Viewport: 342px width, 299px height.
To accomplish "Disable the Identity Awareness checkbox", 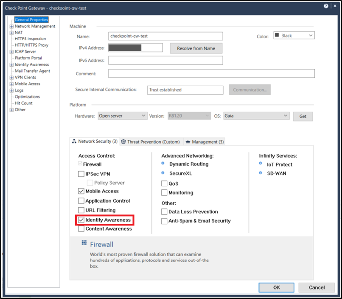I will tap(81, 220).
